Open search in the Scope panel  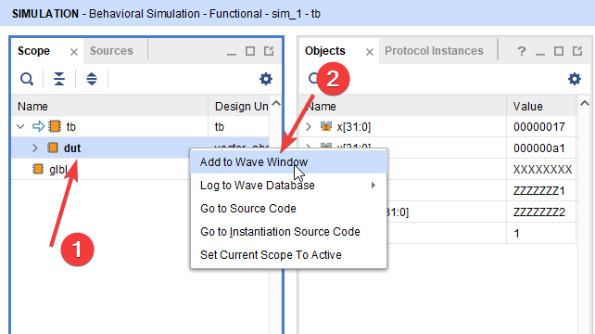click(27, 79)
